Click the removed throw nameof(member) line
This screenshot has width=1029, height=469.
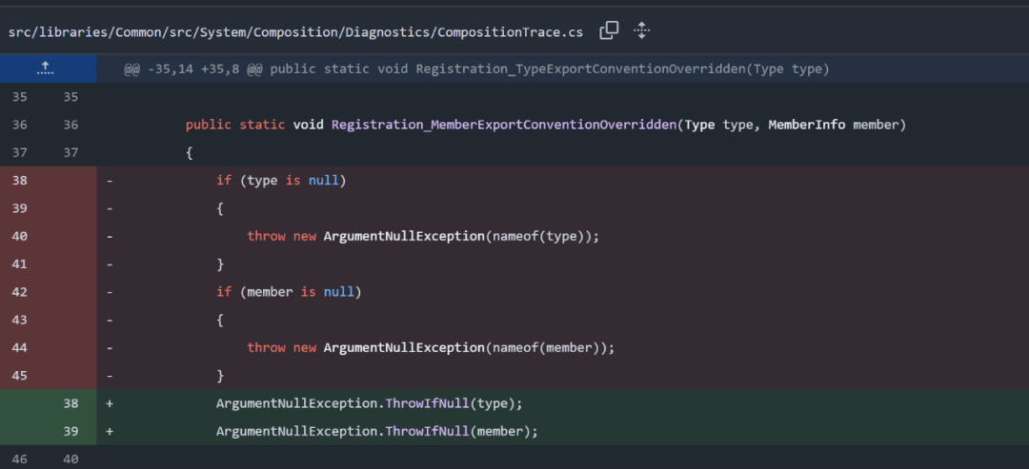coord(432,348)
